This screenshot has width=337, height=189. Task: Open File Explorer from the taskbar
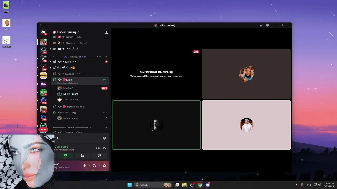[184, 185]
